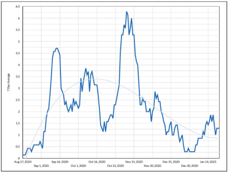Image resolution: width=228 pixels, height=173 pixels.
Task: Click the 'Sep 1, 2020' x-axis date label
Action: coord(41,166)
